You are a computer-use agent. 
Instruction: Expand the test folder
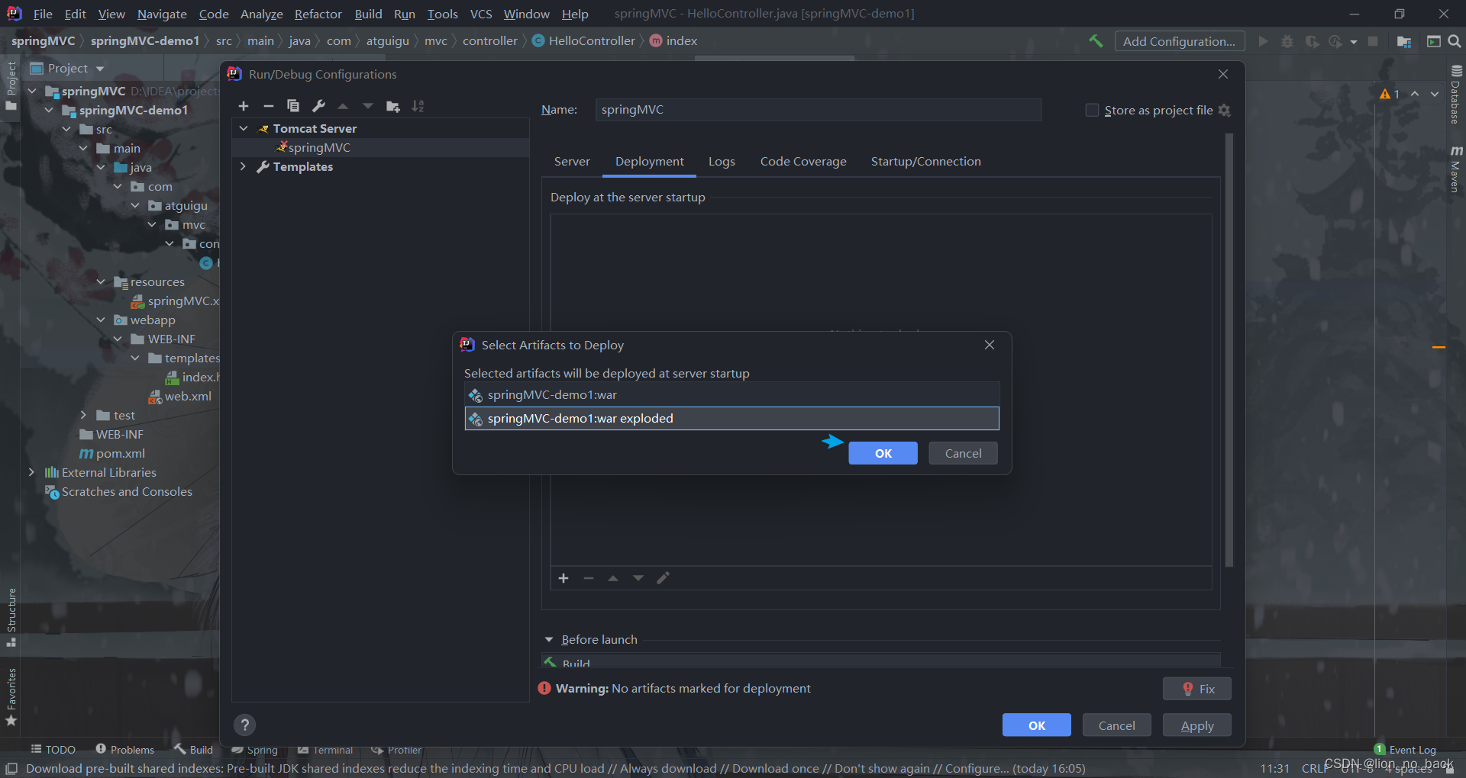pos(84,415)
